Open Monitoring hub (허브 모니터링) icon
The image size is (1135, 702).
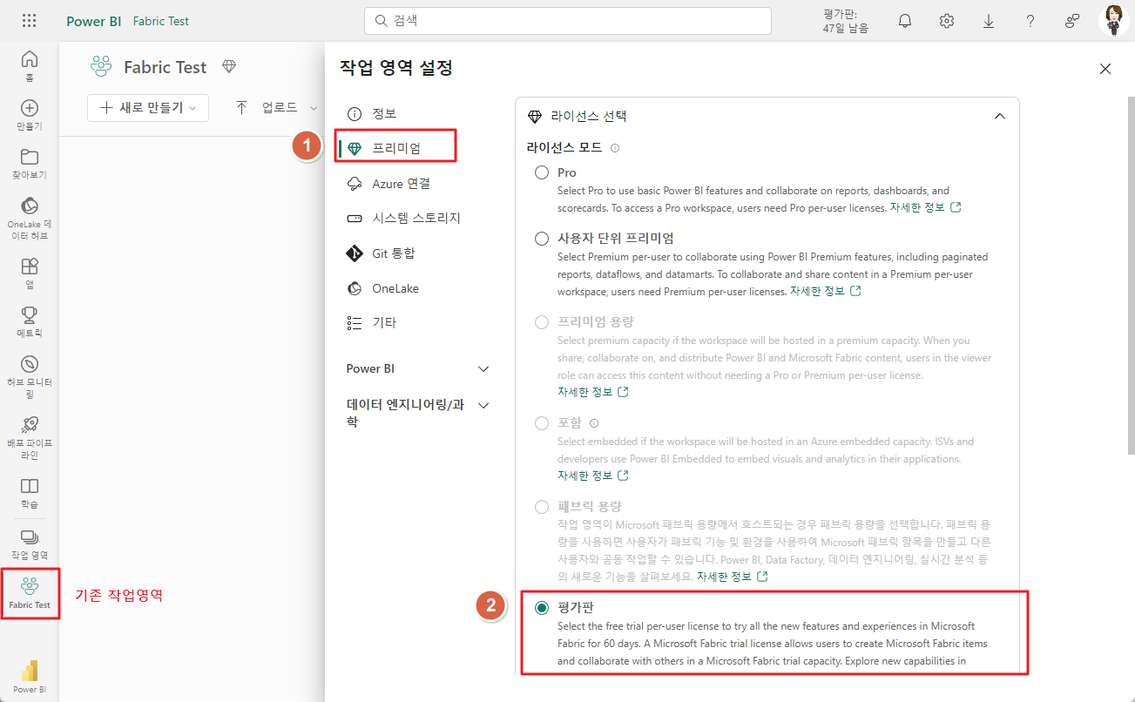pos(30,376)
